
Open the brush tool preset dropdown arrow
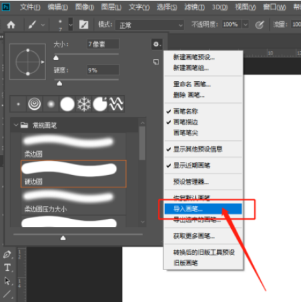point(43,25)
